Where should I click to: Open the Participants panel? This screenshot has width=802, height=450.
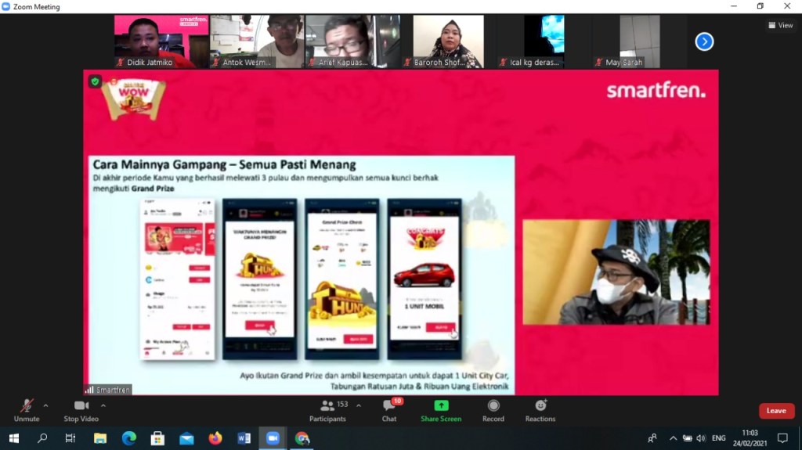pos(327,410)
